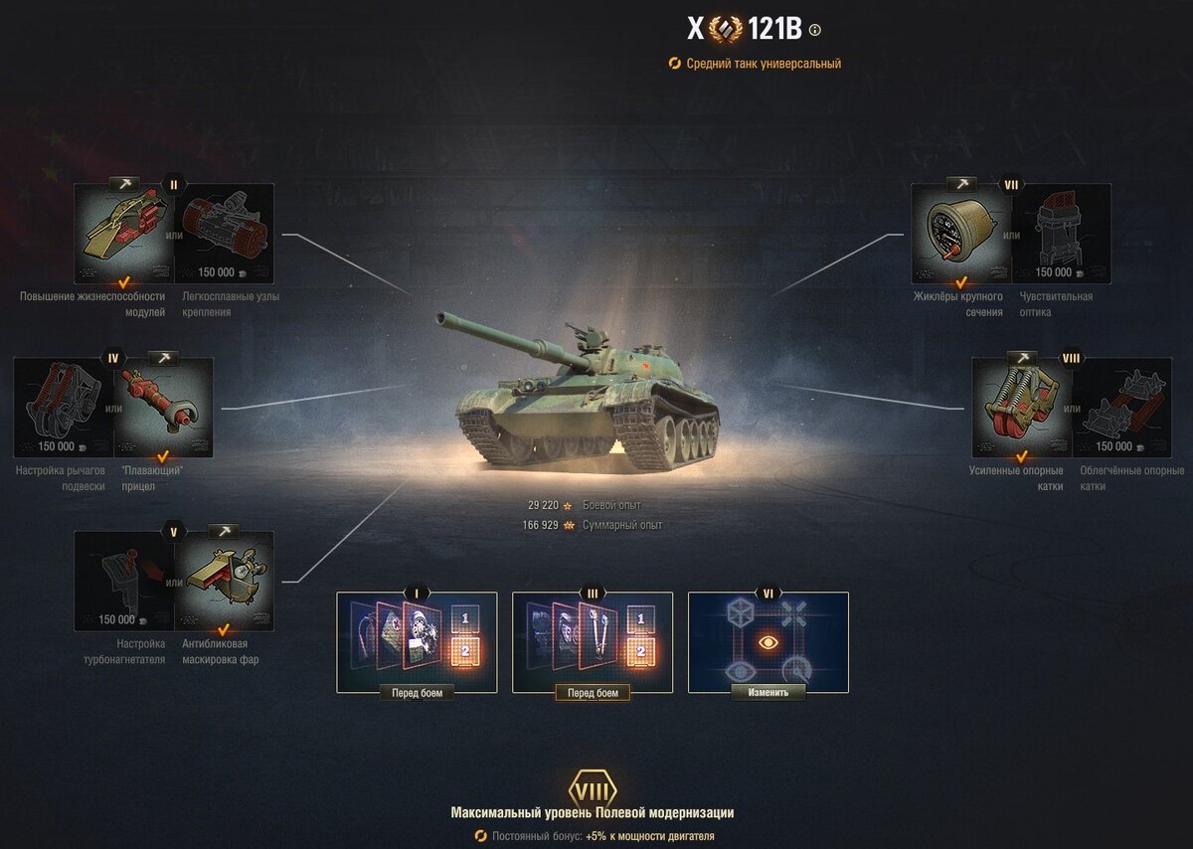Select the 'Усиленные опорные катки' upgrade icon

(1022, 408)
